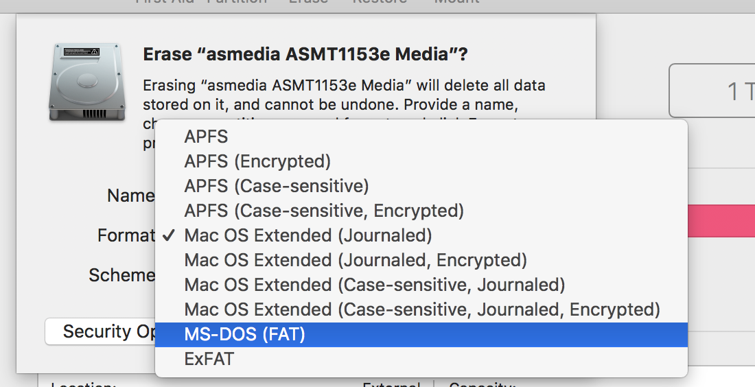Select APFS (Case-sensitive) format
The width and height of the screenshot is (755, 387).
pos(421,186)
